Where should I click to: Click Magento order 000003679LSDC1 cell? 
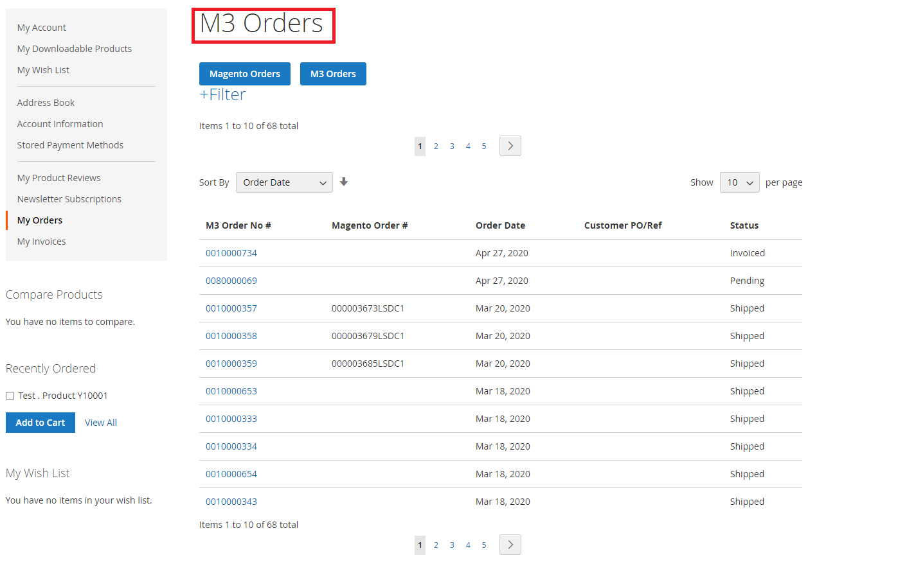(x=368, y=336)
